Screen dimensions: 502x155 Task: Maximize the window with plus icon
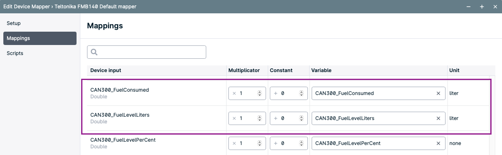coord(482,7)
